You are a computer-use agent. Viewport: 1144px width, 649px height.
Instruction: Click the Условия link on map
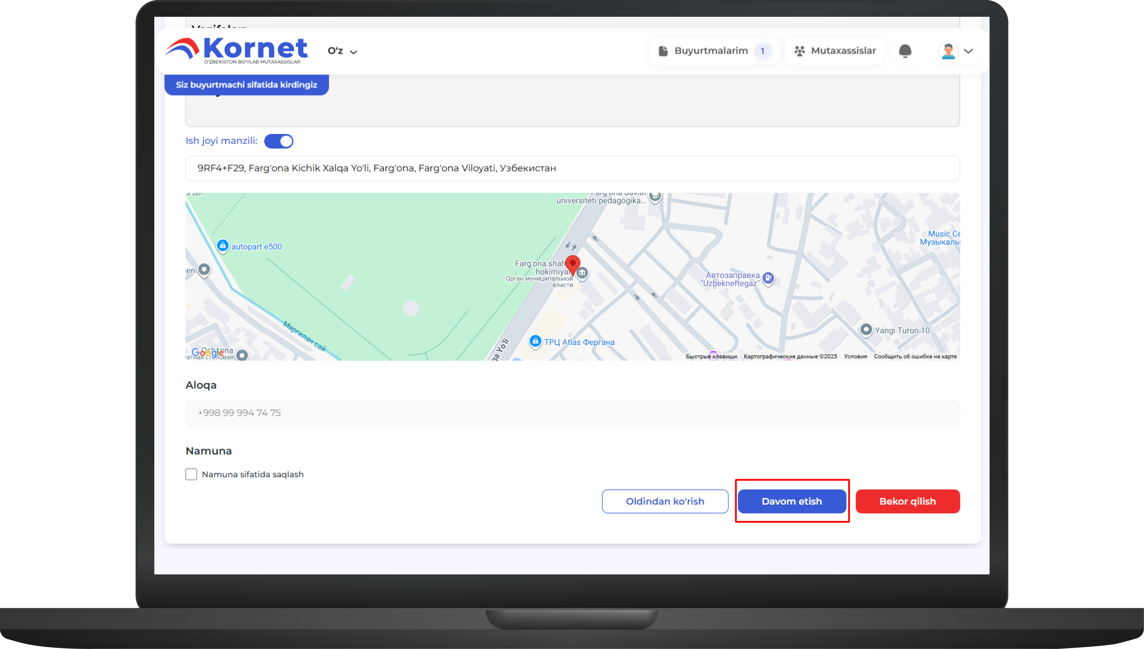pyautogui.click(x=855, y=356)
